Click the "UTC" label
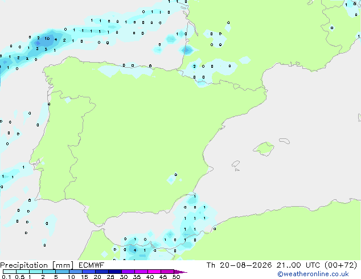This screenshot has width=361, height=279. (x=313, y=265)
